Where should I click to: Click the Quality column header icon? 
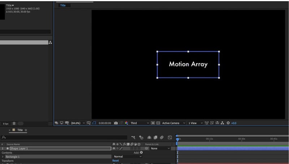click(x=121, y=144)
